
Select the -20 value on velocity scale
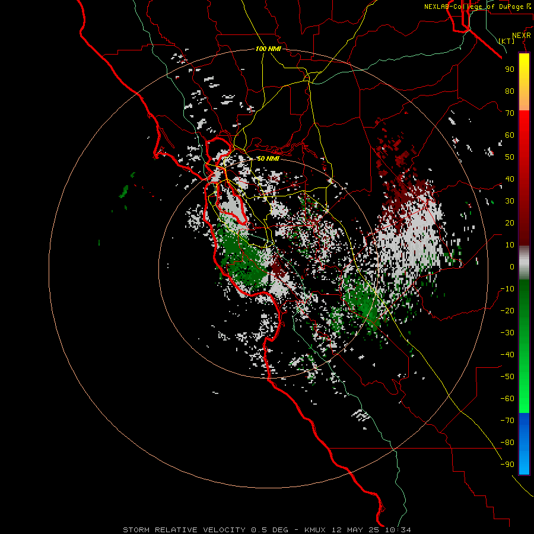pyautogui.click(x=507, y=310)
